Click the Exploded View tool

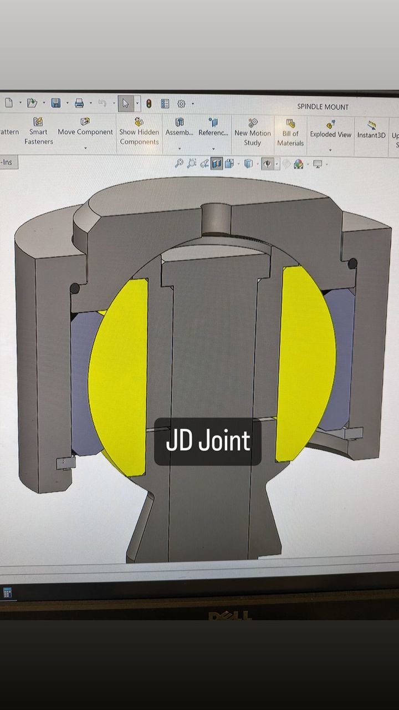330,129
